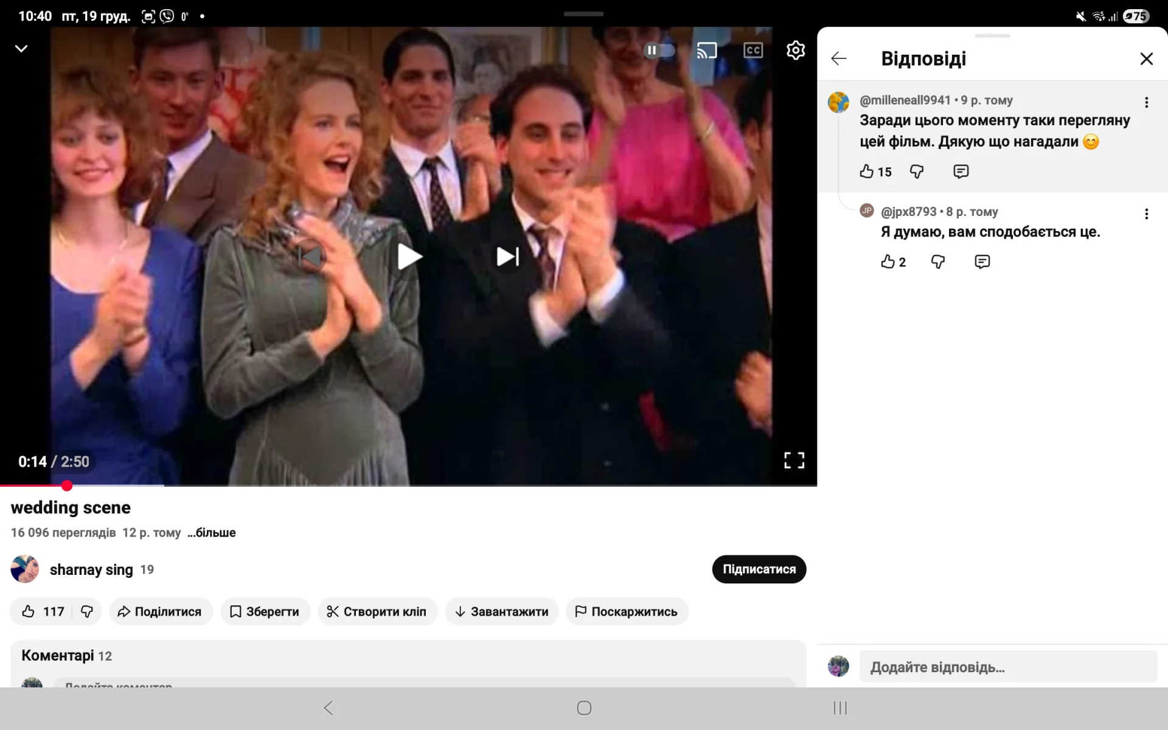The image size is (1168, 730).
Task: Reply to the @jpx8793 comment icon
Action: click(982, 262)
